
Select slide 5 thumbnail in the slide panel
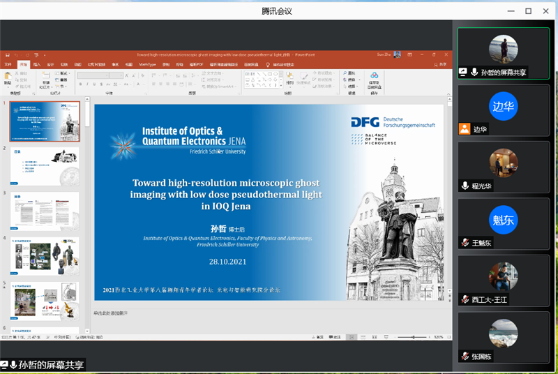[45, 301]
